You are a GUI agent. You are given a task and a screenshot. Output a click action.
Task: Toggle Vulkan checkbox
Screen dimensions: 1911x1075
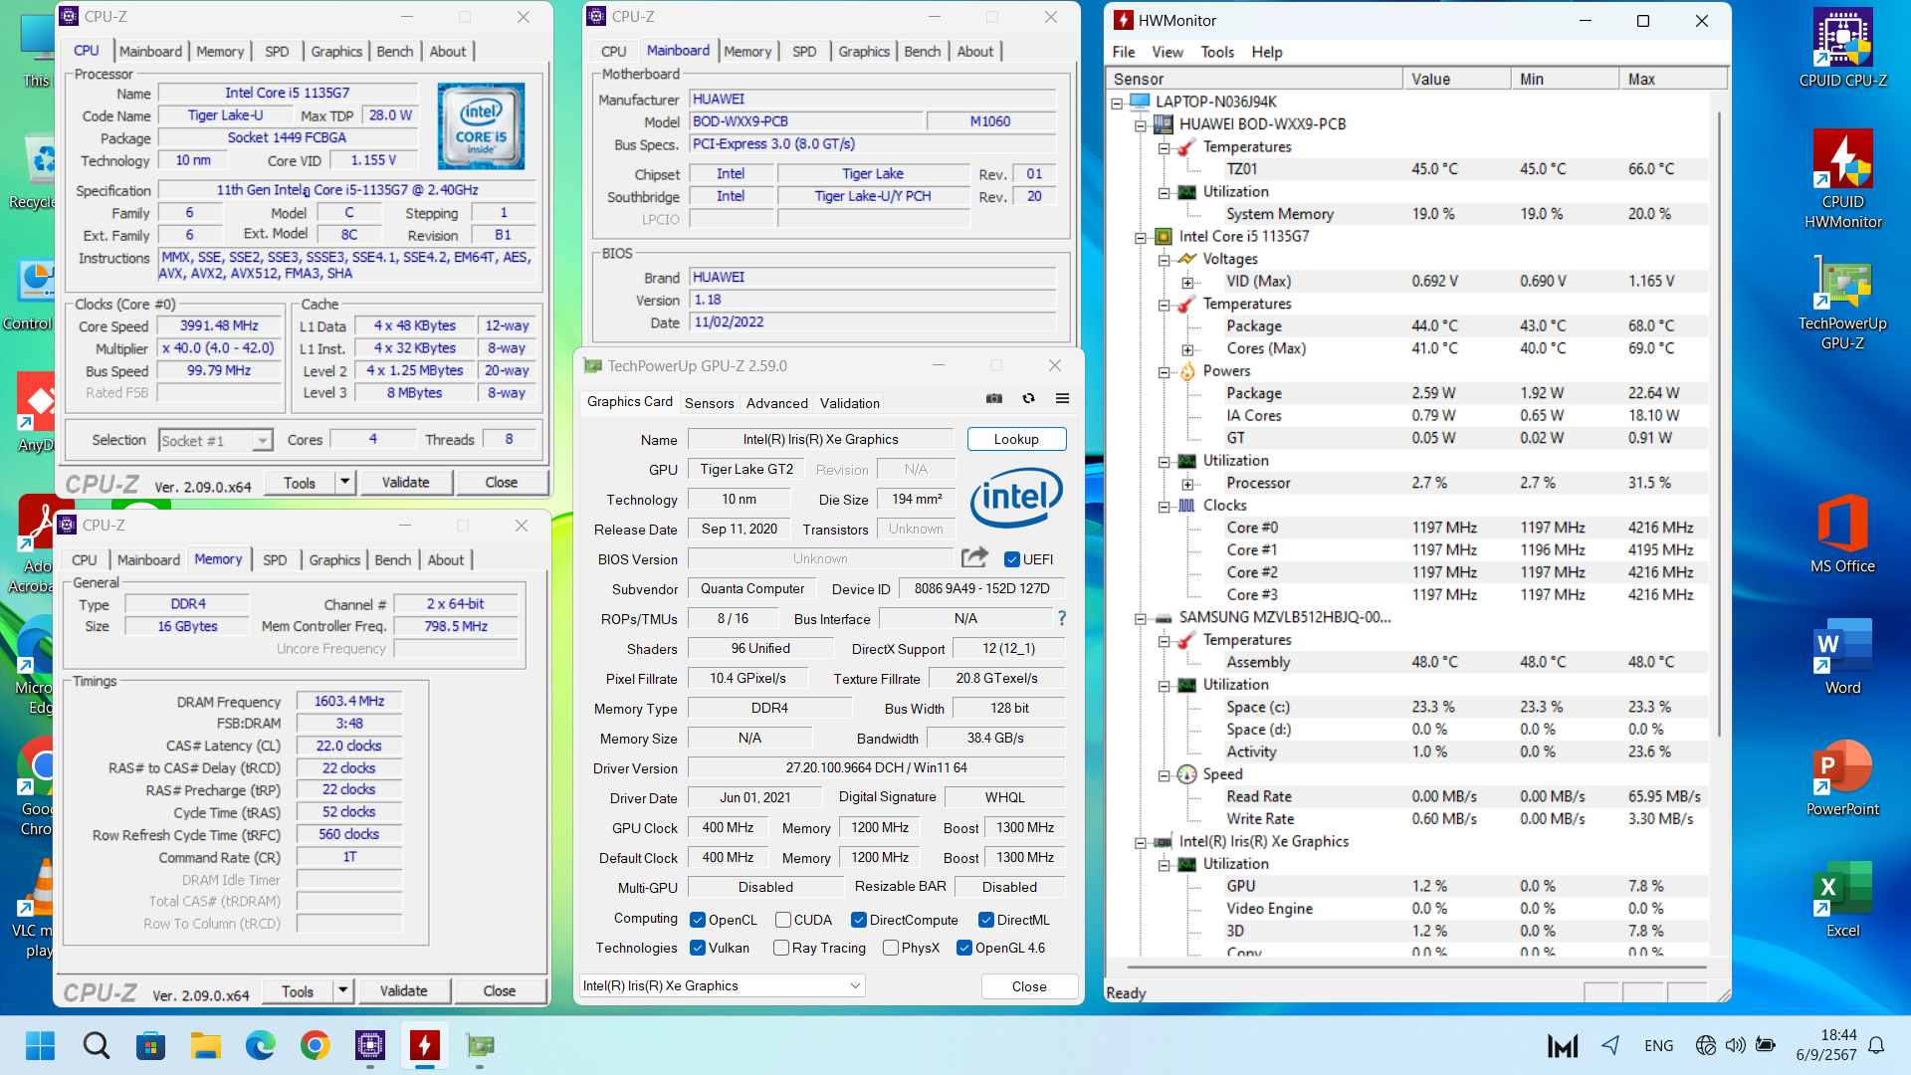point(698,948)
